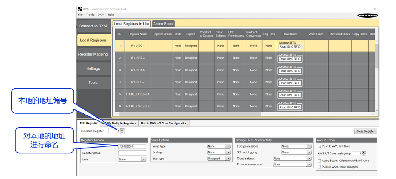Switch to the Action Rules tab
This screenshot has height=179, width=396.
163,24
